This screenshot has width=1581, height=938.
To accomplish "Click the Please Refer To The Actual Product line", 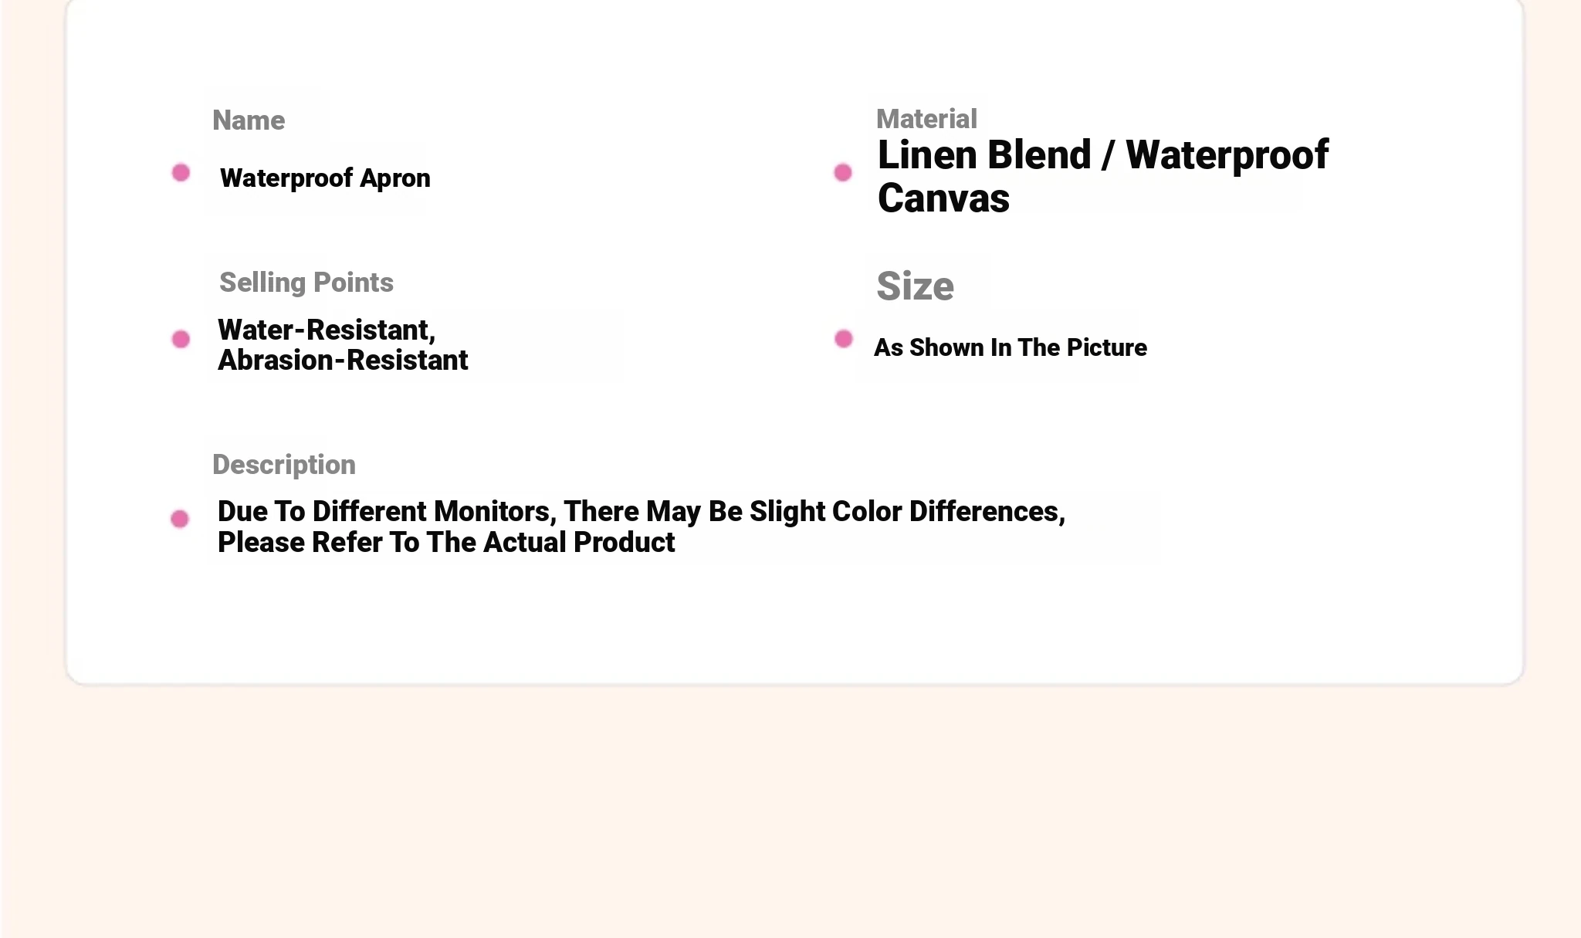I will (x=446, y=543).
